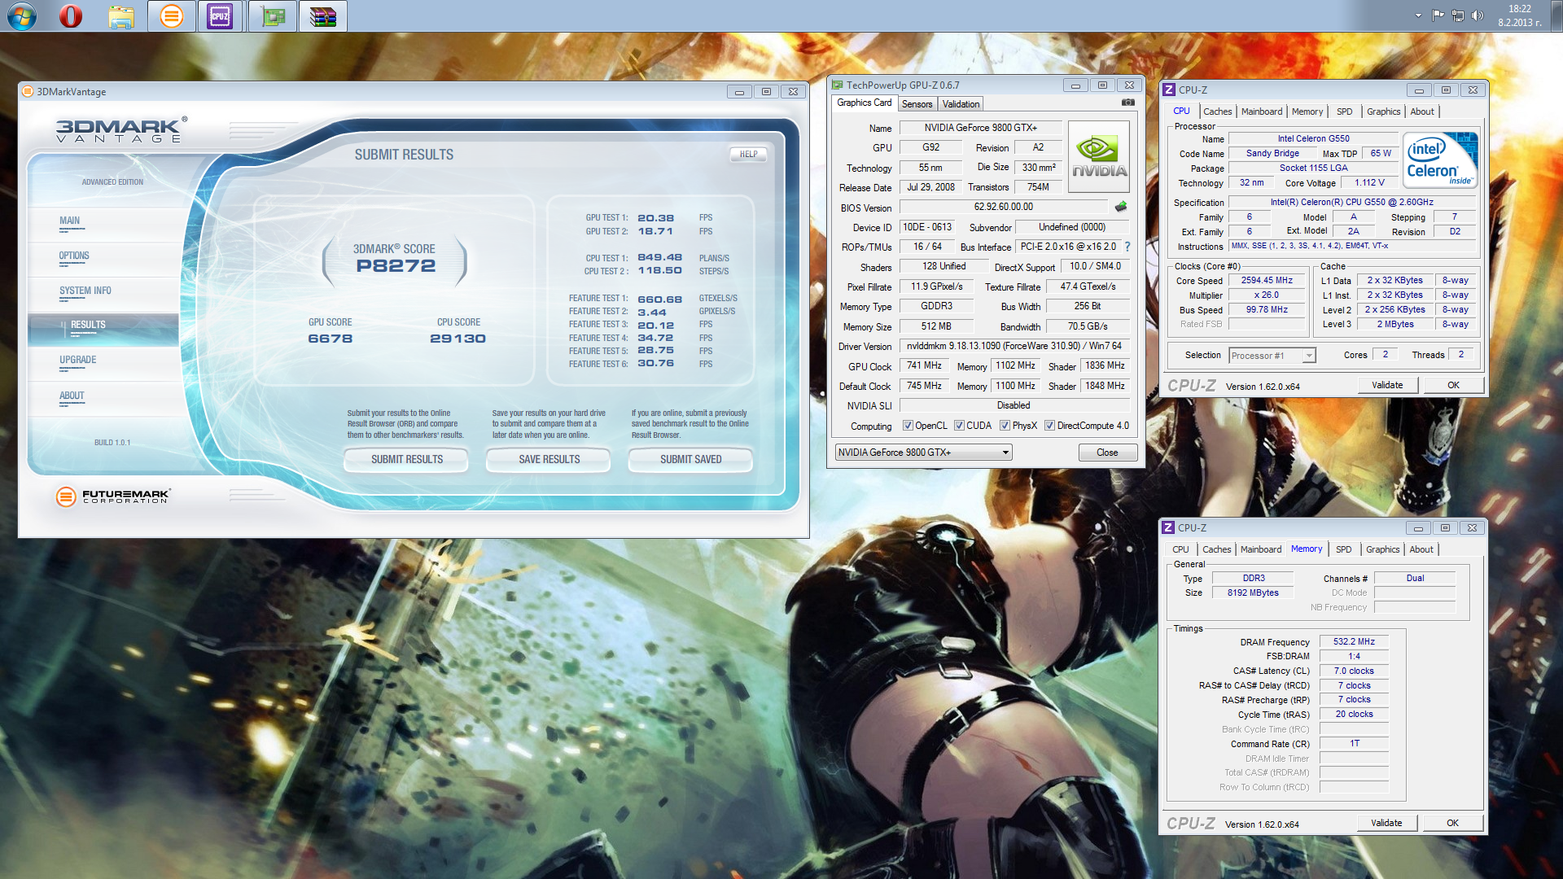
Task: Toggle the PhysX checkbox
Action: pos(1005,426)
